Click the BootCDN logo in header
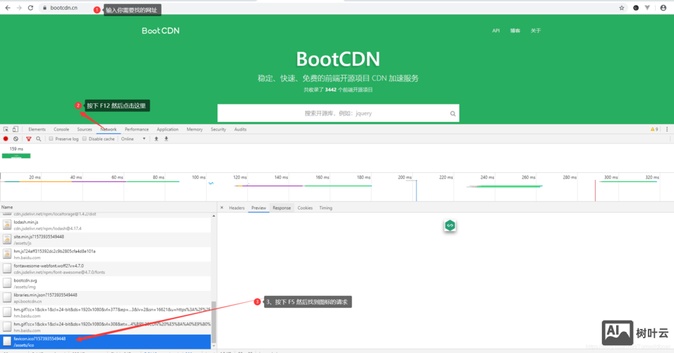This screenshot has width=674, height=353. 161,30
